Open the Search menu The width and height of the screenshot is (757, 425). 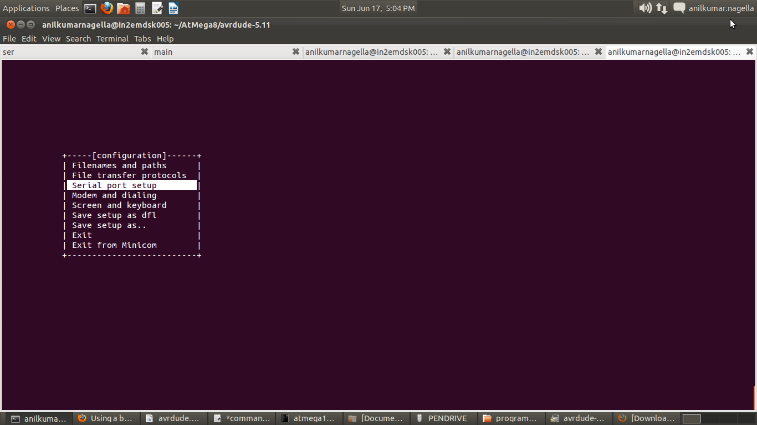pyautogui.click(x=78, y=39)
